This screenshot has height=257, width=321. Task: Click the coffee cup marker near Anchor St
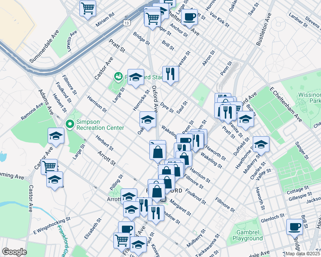(189, 18)
